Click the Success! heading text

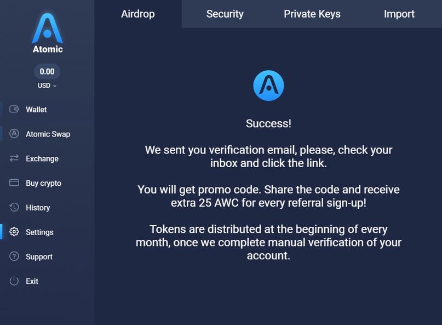268,124
